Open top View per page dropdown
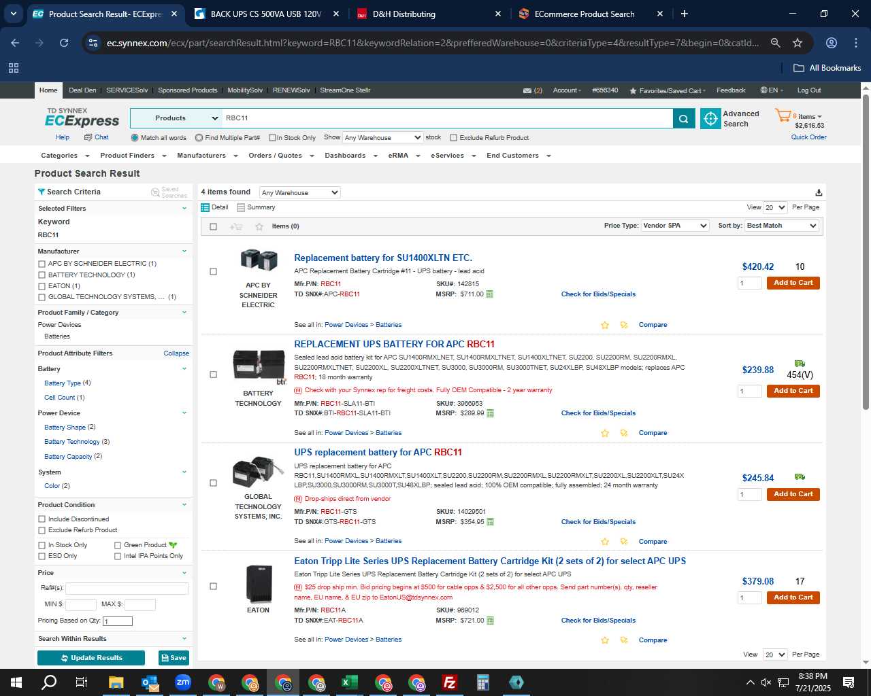The height and width of the screenshot is (696, 871). point(775,207)
